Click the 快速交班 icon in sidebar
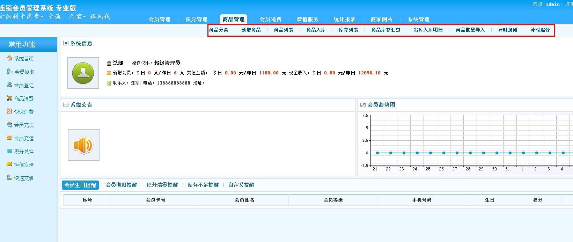This screenshot has height=242, width=573. click(x=9, y=178)
